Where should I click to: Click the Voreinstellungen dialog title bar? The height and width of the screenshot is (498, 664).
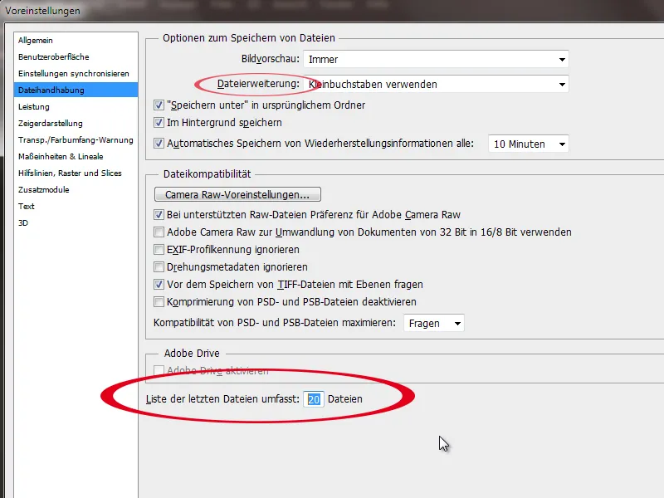(332, 11)
